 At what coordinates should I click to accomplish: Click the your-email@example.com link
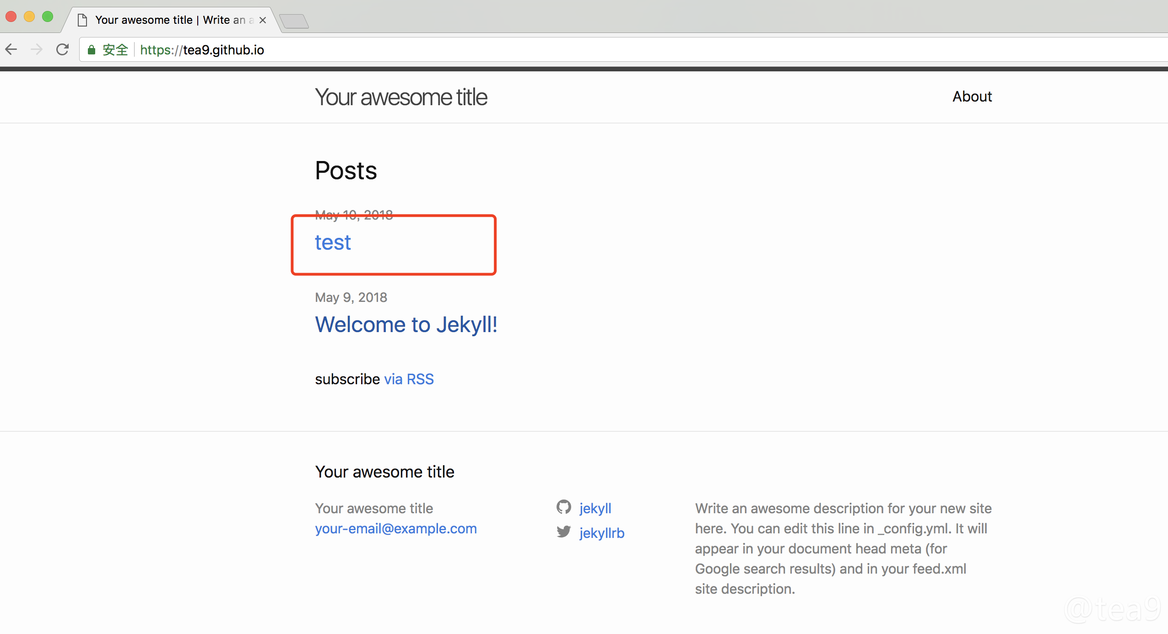click(x=396, y=529)
